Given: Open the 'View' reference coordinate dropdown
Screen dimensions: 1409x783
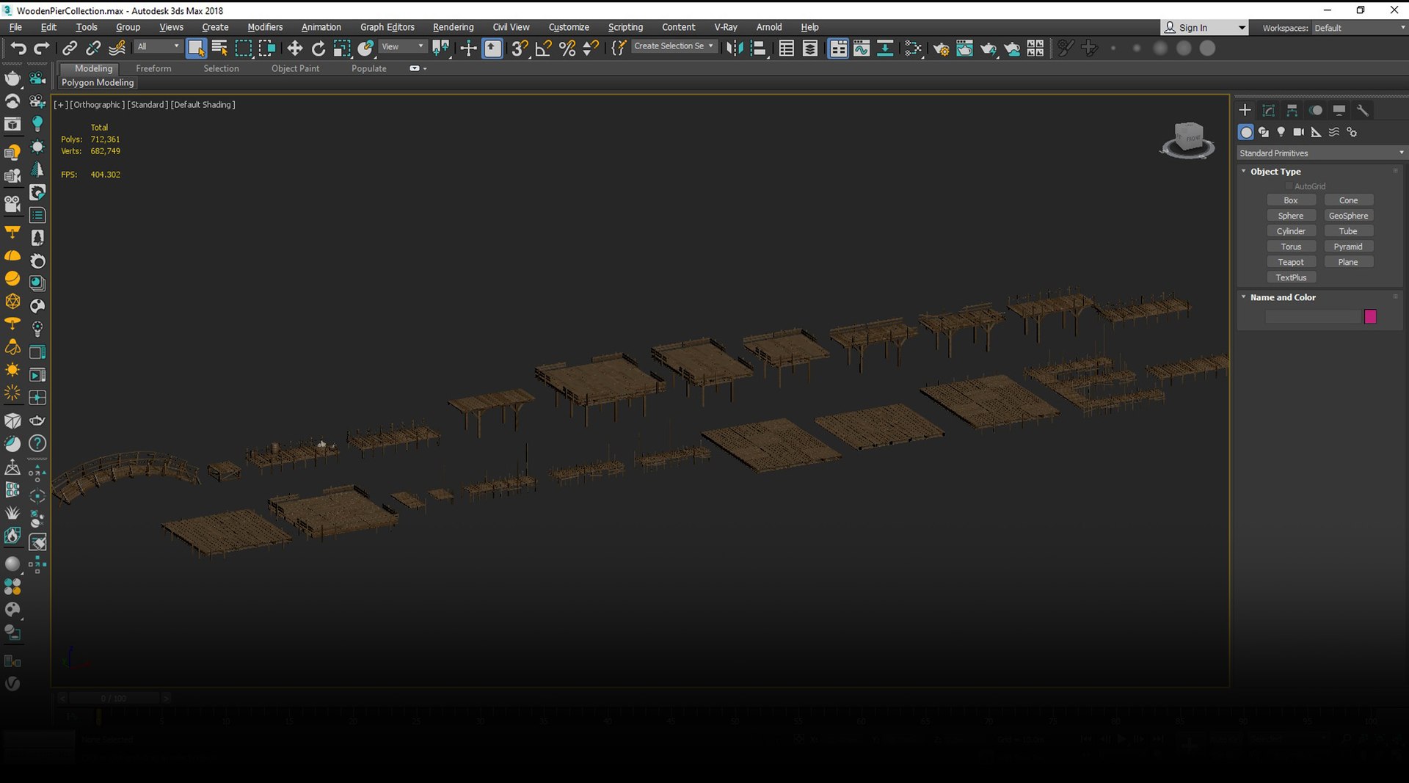Looking at the screenshot, I should 402,46.
